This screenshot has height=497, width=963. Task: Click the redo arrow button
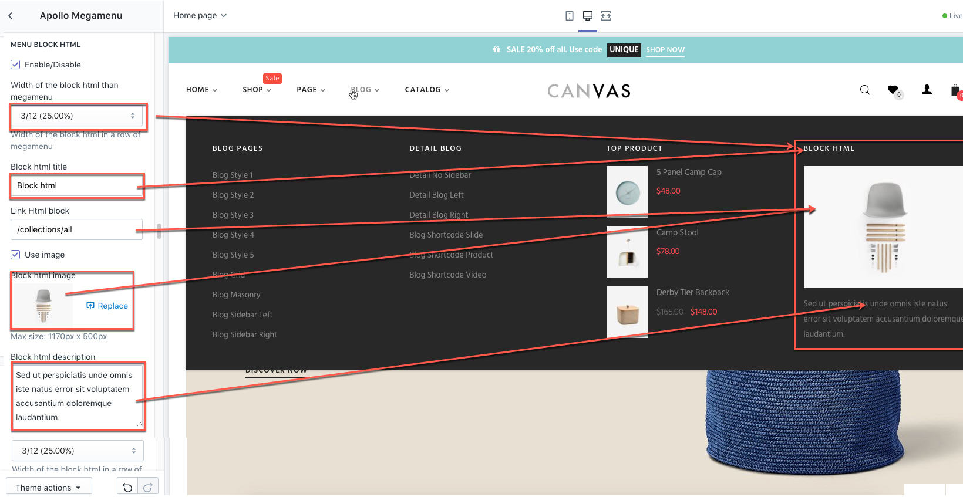coord(148,488)
